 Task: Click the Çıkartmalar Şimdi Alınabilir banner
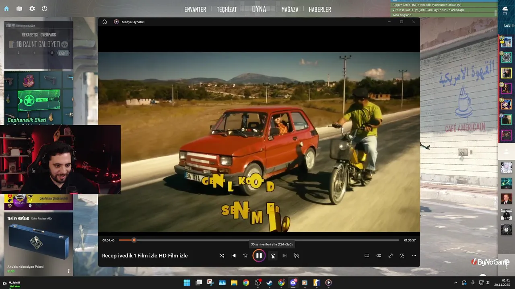(x=39, y=202)
